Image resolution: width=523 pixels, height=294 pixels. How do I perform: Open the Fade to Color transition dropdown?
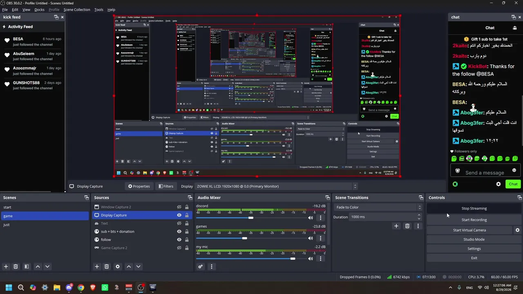[378, 207]
